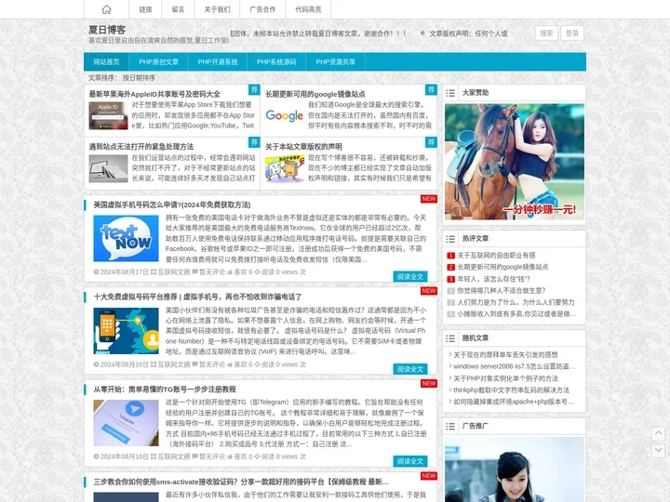Click the 荐 badge on AppleID article
The image size is (670, 502).
coord(254,89)
